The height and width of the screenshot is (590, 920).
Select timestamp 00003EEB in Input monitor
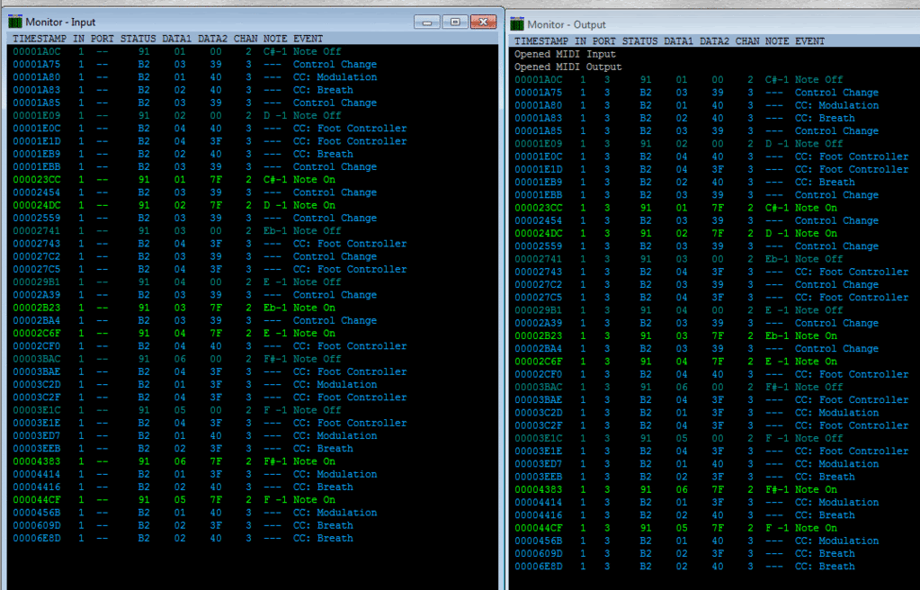pos(36,449)
